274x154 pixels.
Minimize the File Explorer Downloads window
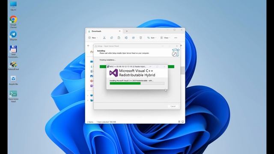tap(167, 30)
